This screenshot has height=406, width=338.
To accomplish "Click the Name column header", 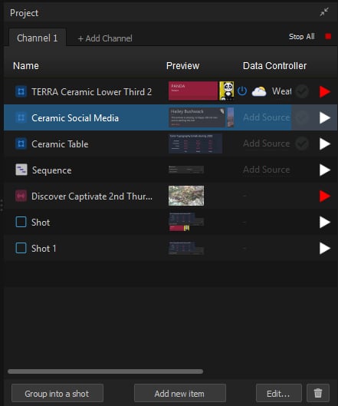I will click(x=26, y=66).
